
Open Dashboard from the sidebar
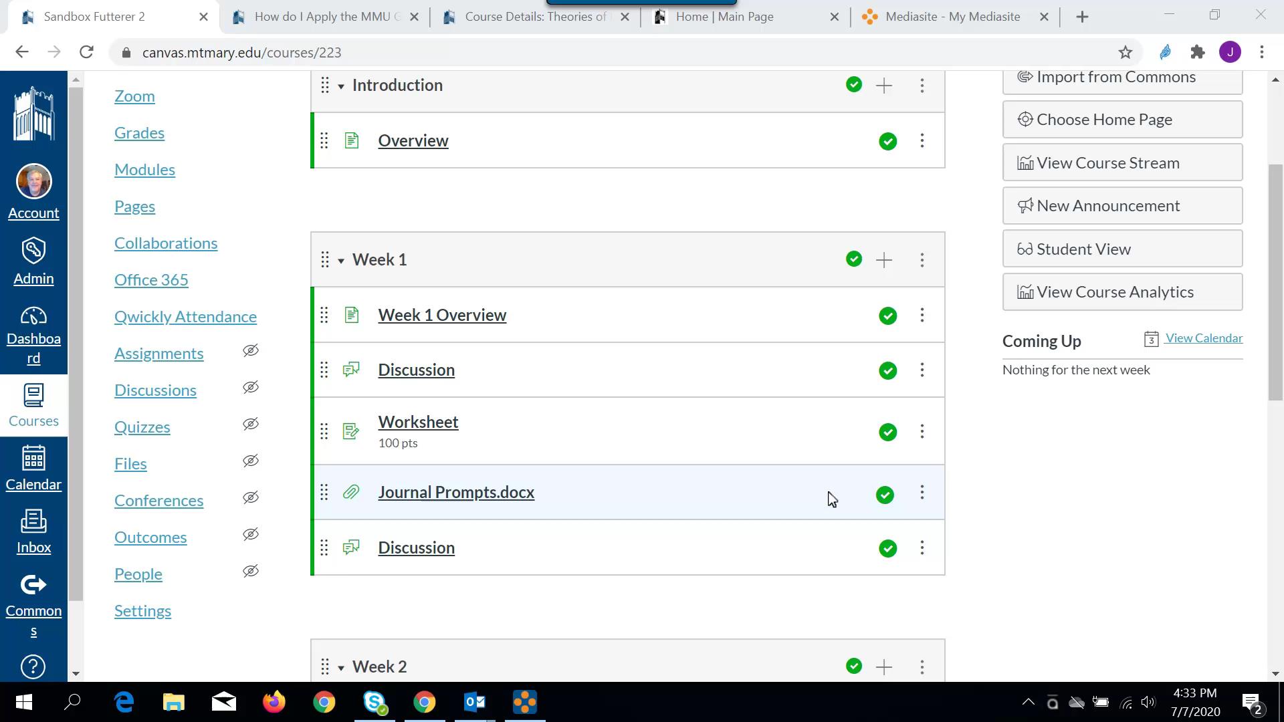click(33, 318)
